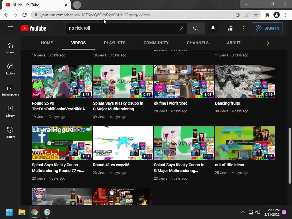This screenshot has width=292, height=219.
Task: Open the YouTube hamburger guide menu
Action: (10, 28)
